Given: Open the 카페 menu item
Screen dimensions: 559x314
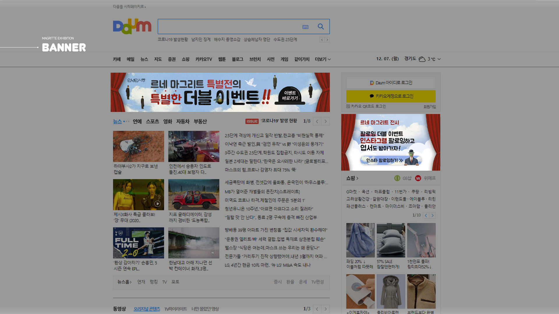Looking at the screenshot, I should (117, 59).
